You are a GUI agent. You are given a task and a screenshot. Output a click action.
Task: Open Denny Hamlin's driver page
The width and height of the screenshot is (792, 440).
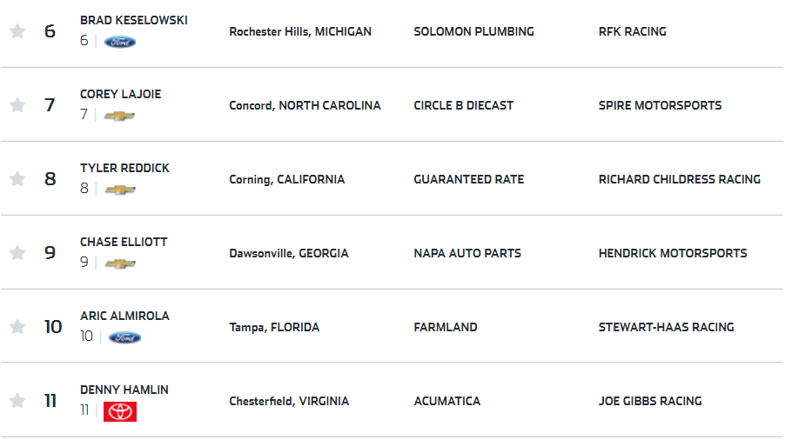[x=124, y=390]
